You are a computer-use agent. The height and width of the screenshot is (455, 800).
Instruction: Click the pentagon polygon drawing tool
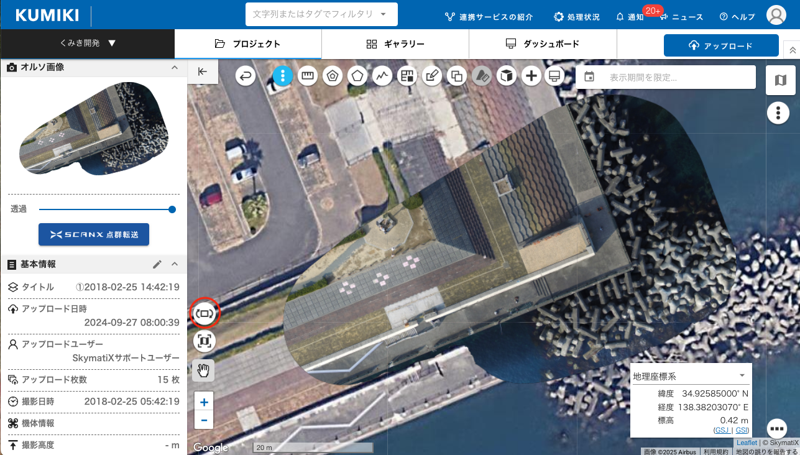[x=357, y=76]
